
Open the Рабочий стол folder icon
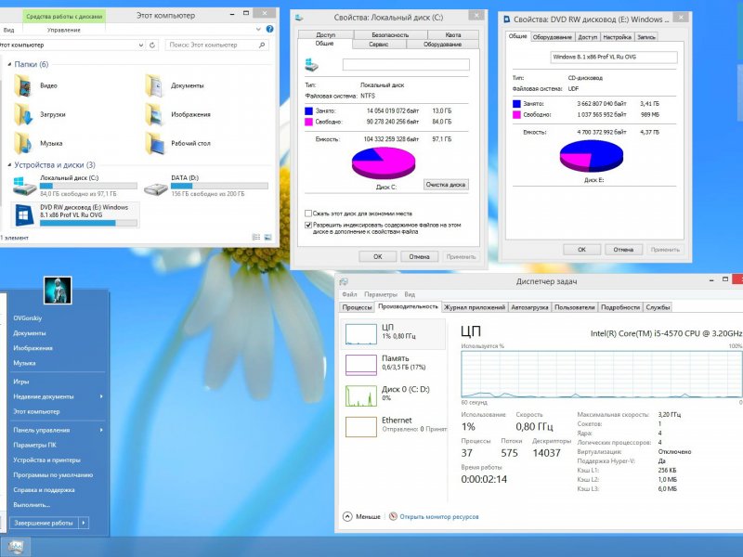pos(154,144)
